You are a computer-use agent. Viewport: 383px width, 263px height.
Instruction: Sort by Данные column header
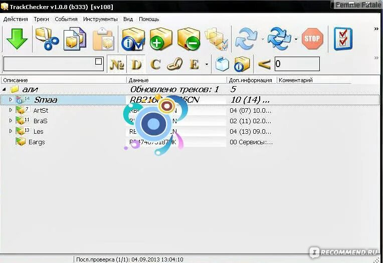176,80
